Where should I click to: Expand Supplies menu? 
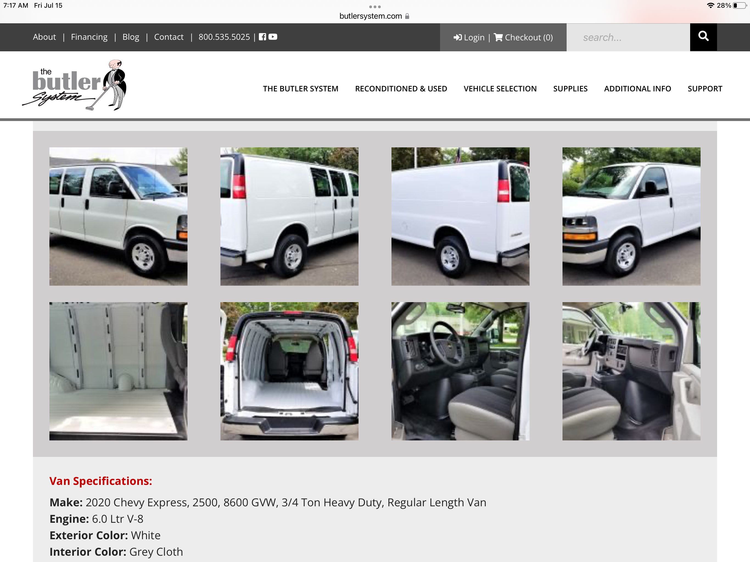tap(570, 88)
